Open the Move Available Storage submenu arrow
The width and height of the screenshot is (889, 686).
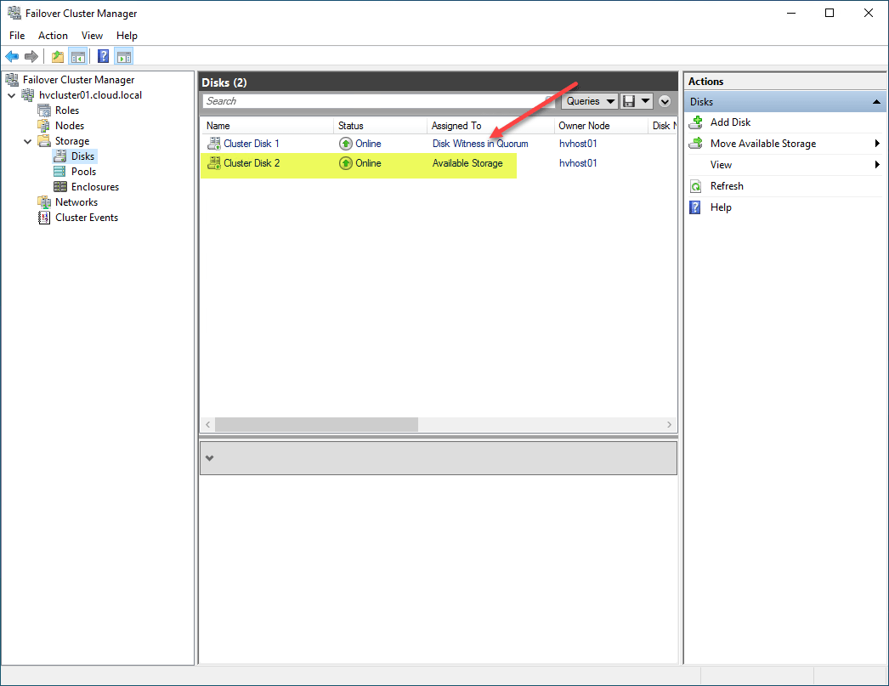pos(877,144)
